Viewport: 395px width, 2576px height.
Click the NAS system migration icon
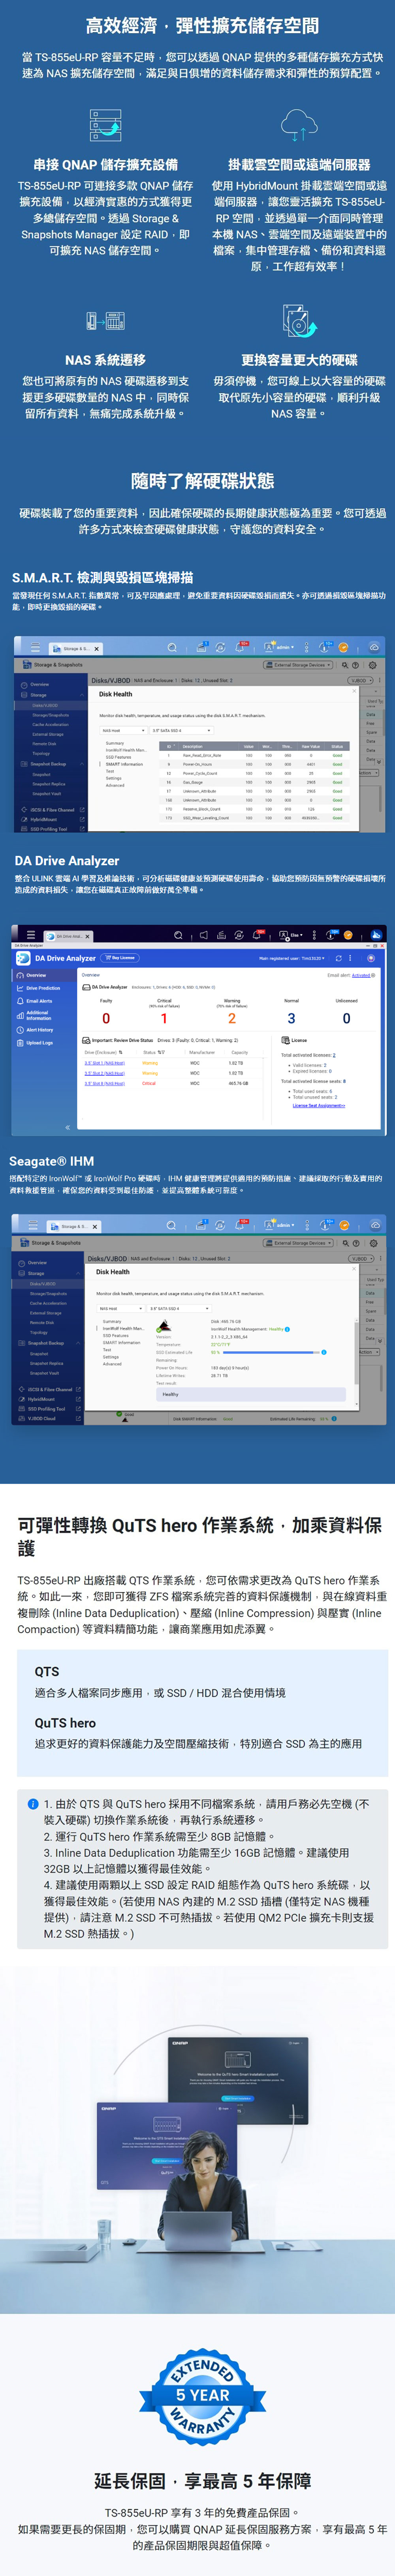[105, 321]
